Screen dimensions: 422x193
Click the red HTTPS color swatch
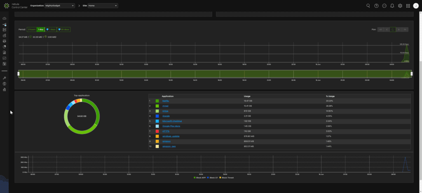(157, 131)
